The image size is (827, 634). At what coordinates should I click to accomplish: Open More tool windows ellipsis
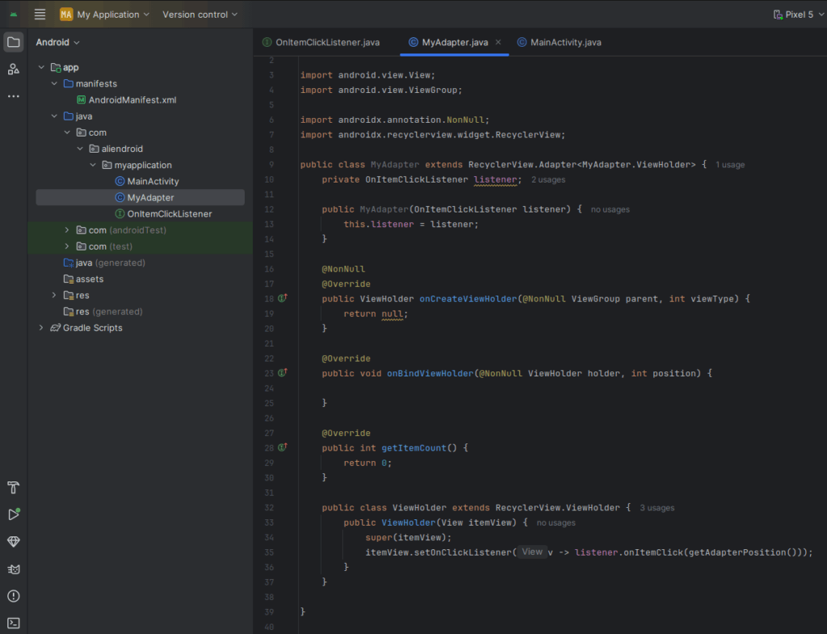click(14, 97)
